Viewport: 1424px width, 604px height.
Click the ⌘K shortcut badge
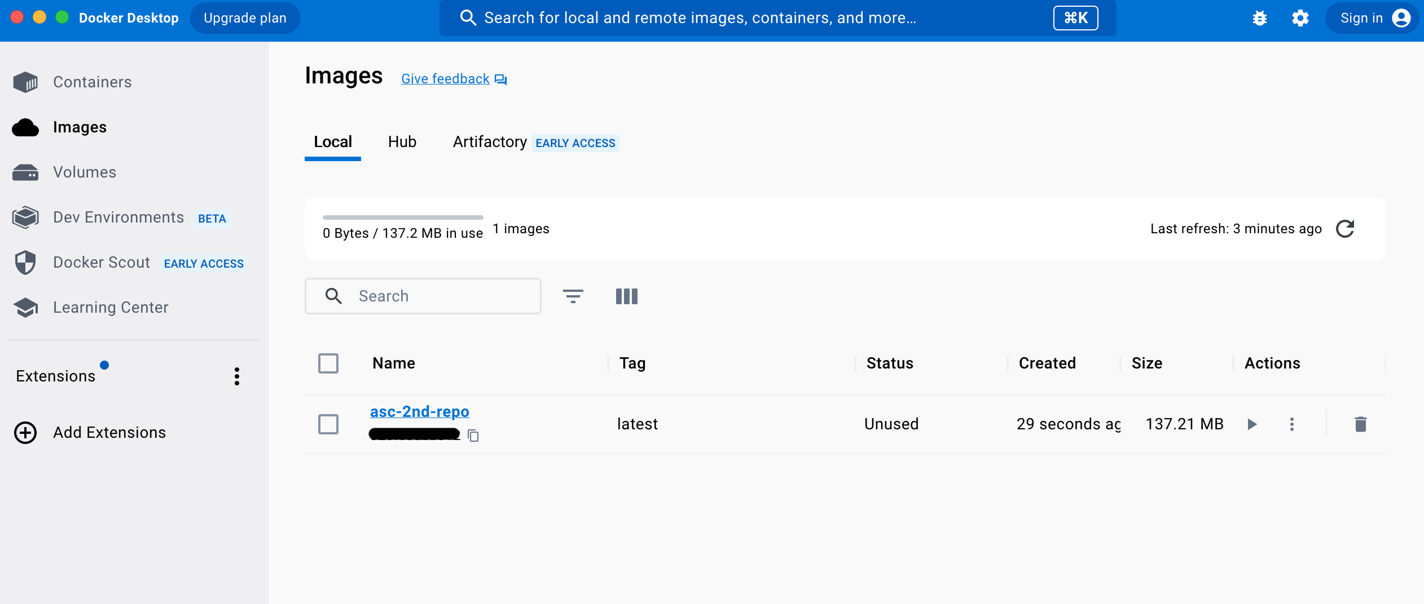point(1076,18)
